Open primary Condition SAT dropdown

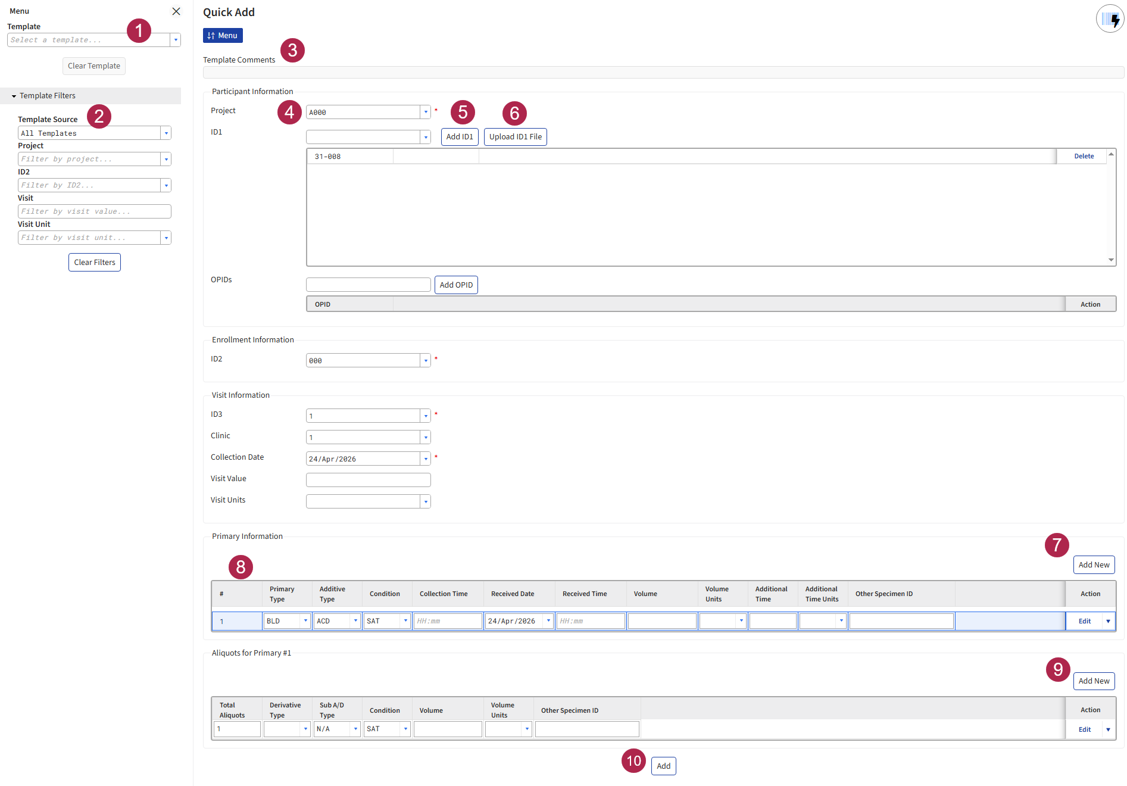point(405,621)
